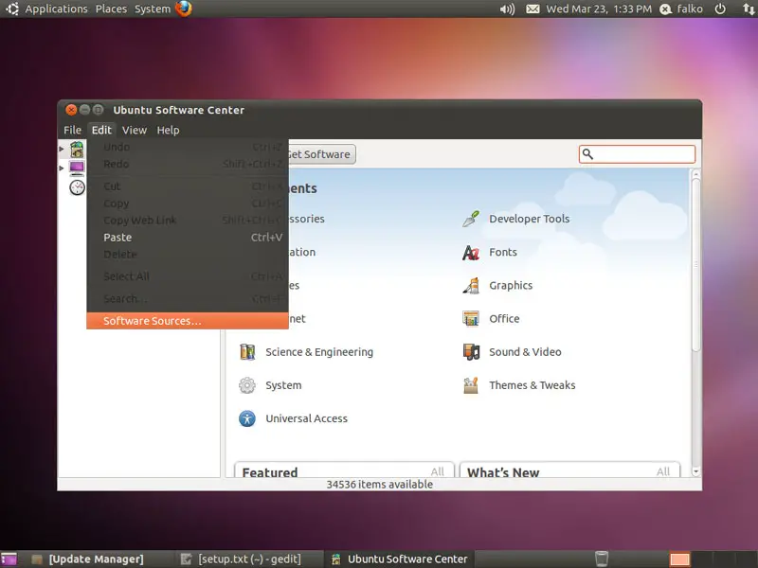Open the System category text link
Viewport: 758px width, 568px height.
pos(283,385)
